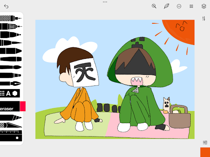Select the eraser tool

point(10,106)
